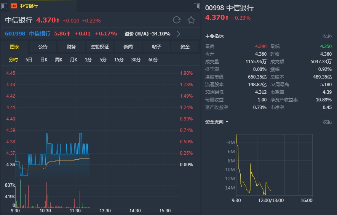The image size is (337, 215).
Task: Click the 港股市值 value 650.35亿
Action: (257, 77)
